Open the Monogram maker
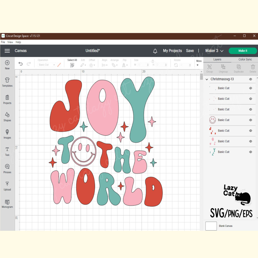This screenshot has height=258, width=258. 7,204
